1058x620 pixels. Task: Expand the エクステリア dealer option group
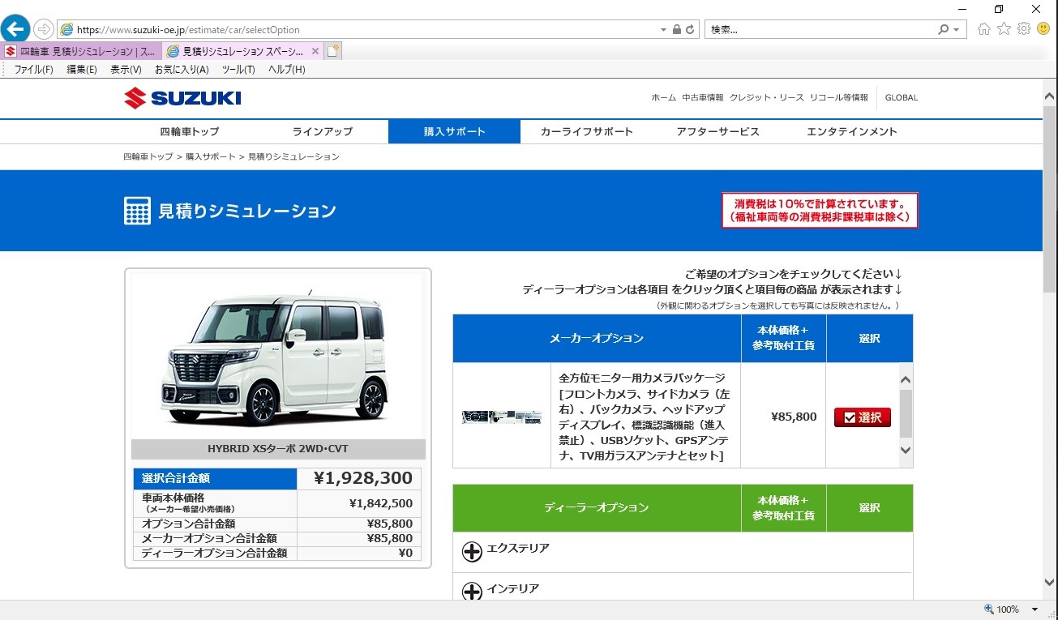(x=472, y=552)
